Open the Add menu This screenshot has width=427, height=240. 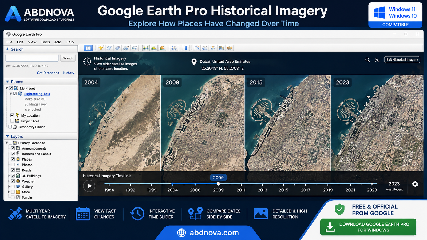tap(58, 42)
